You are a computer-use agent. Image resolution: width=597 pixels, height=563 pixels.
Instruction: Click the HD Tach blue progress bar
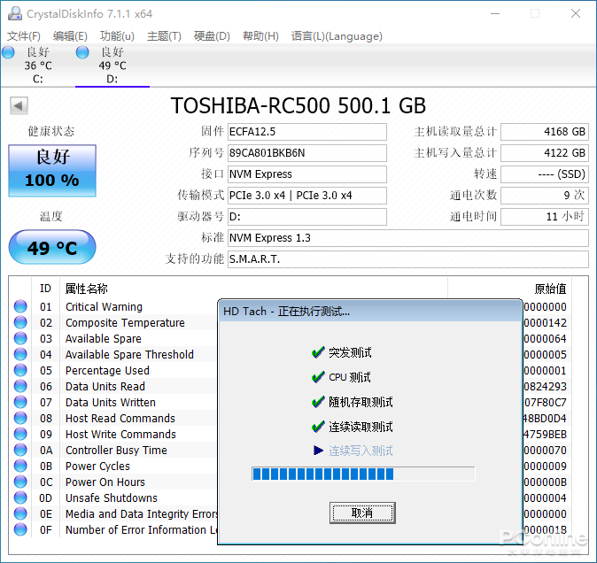coord(363,474)
